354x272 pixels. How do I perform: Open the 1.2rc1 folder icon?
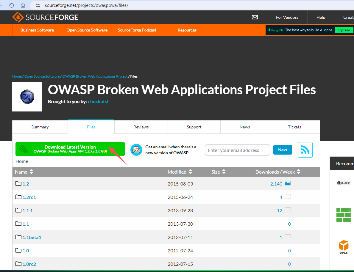tap(18, 197)
